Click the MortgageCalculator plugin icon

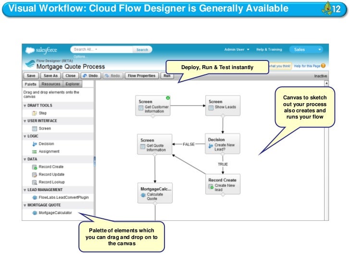point(35,213)
